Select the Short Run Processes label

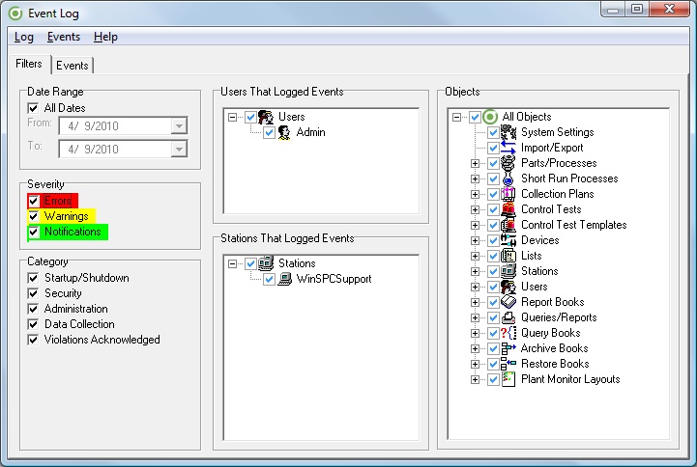click(569, 179)
